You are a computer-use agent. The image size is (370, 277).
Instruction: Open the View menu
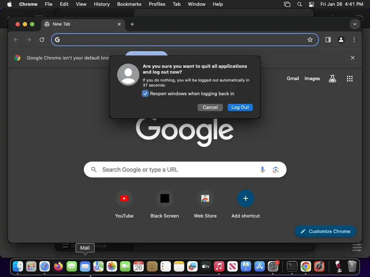point(81,4)
